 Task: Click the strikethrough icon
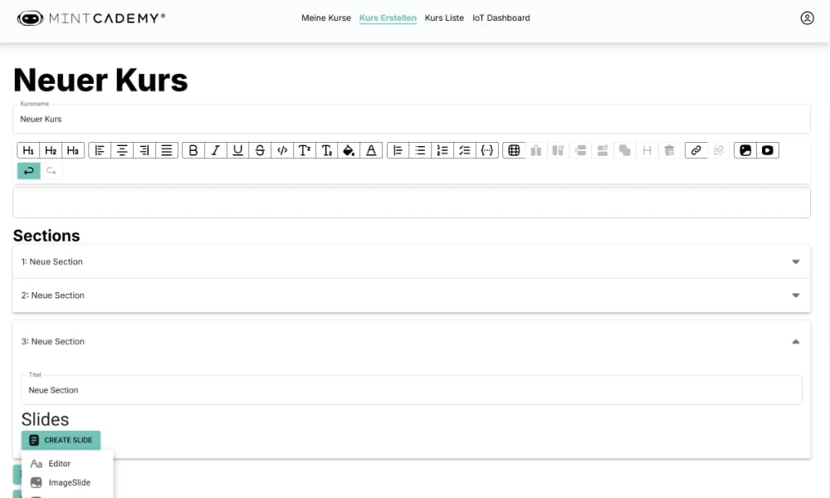click(x=261, y=150)
